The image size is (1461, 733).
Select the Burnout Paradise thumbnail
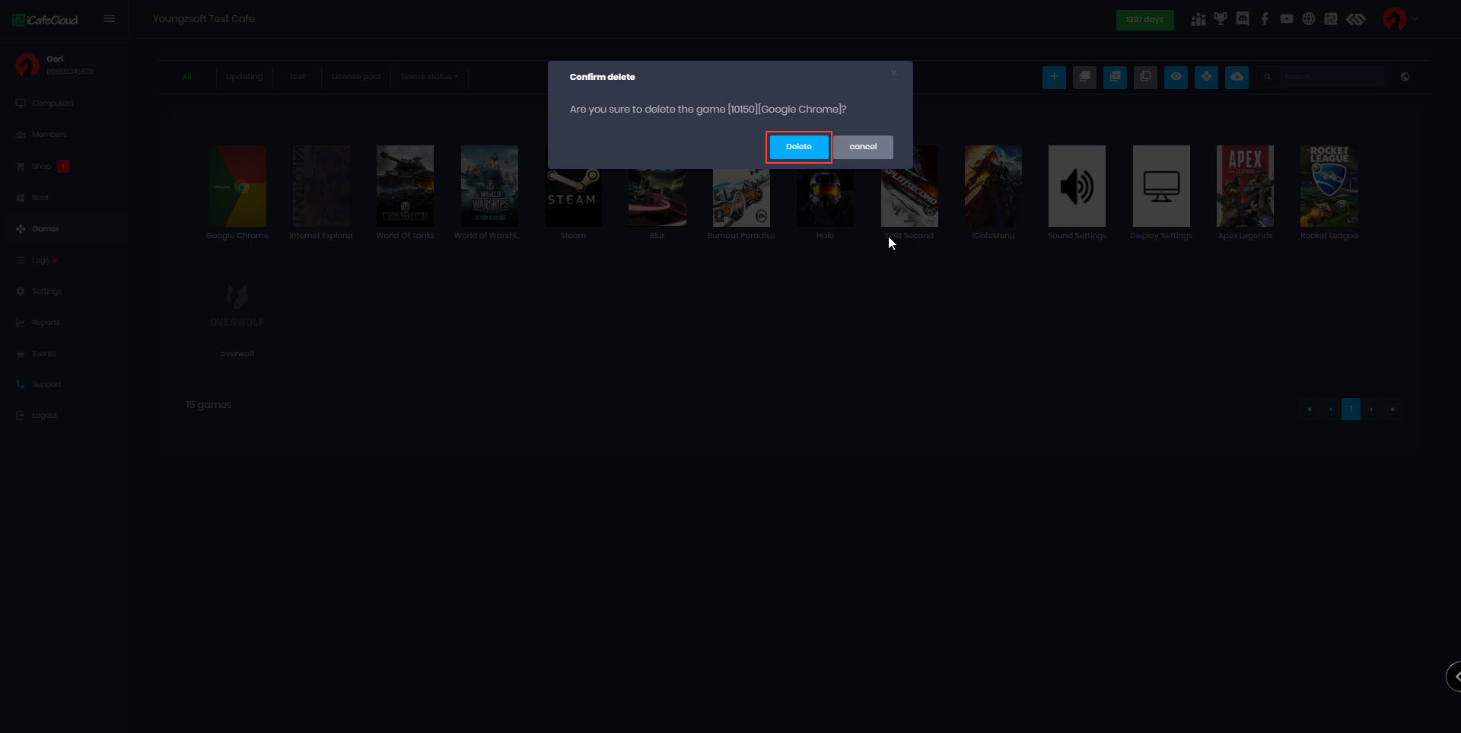coord(741,197)
